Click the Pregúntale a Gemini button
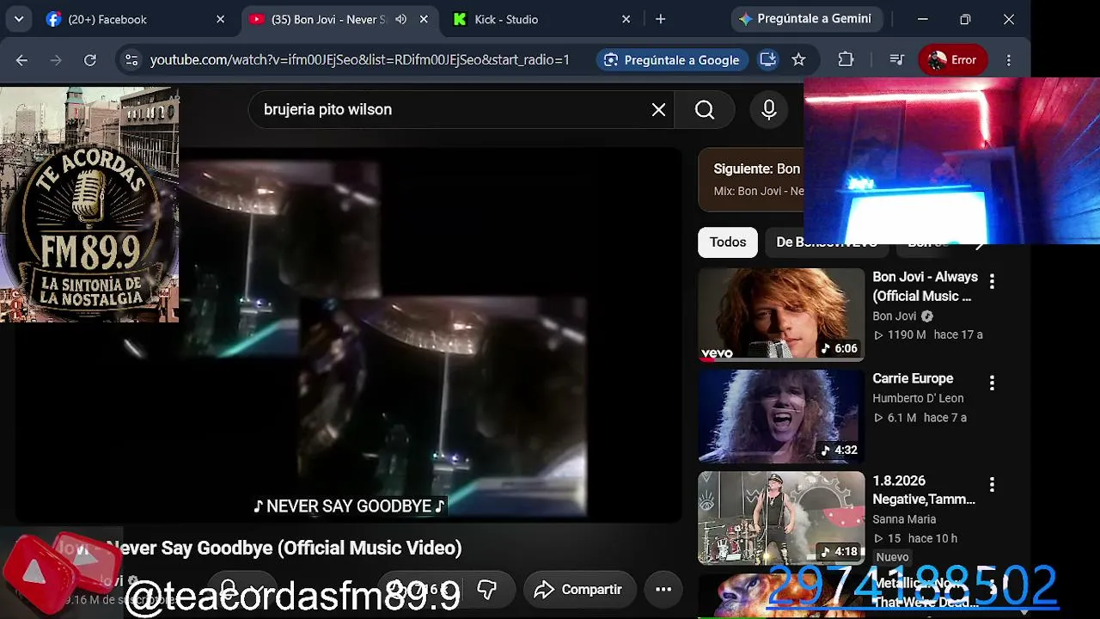The image size is (1100, 619). click(x=805, y=19)
